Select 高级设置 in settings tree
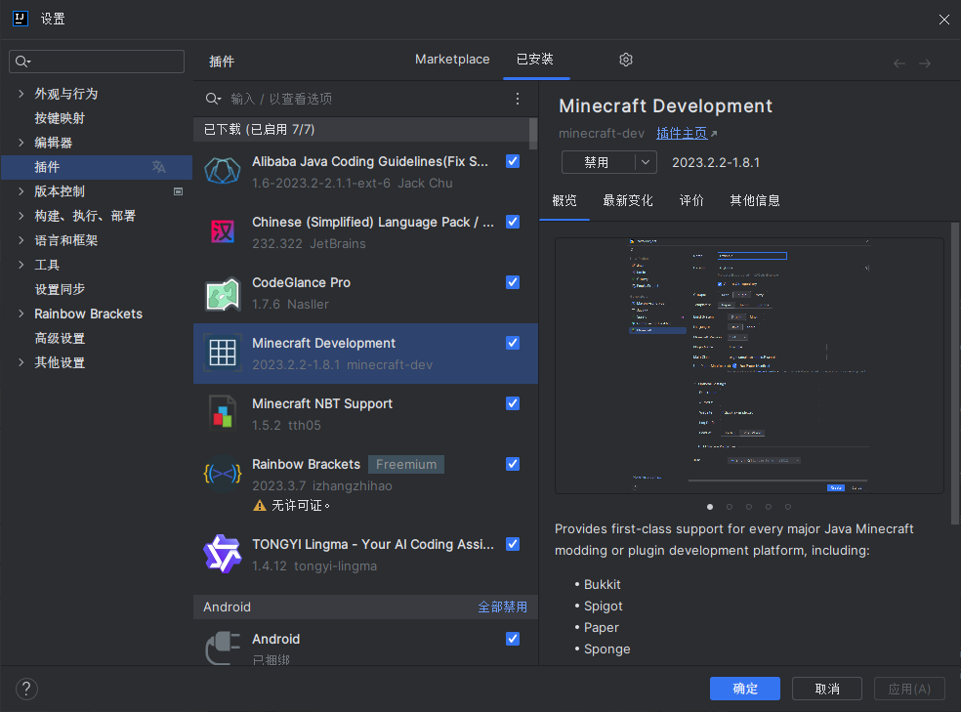Screen dimensions: 961x712 [x=60, y=338]
